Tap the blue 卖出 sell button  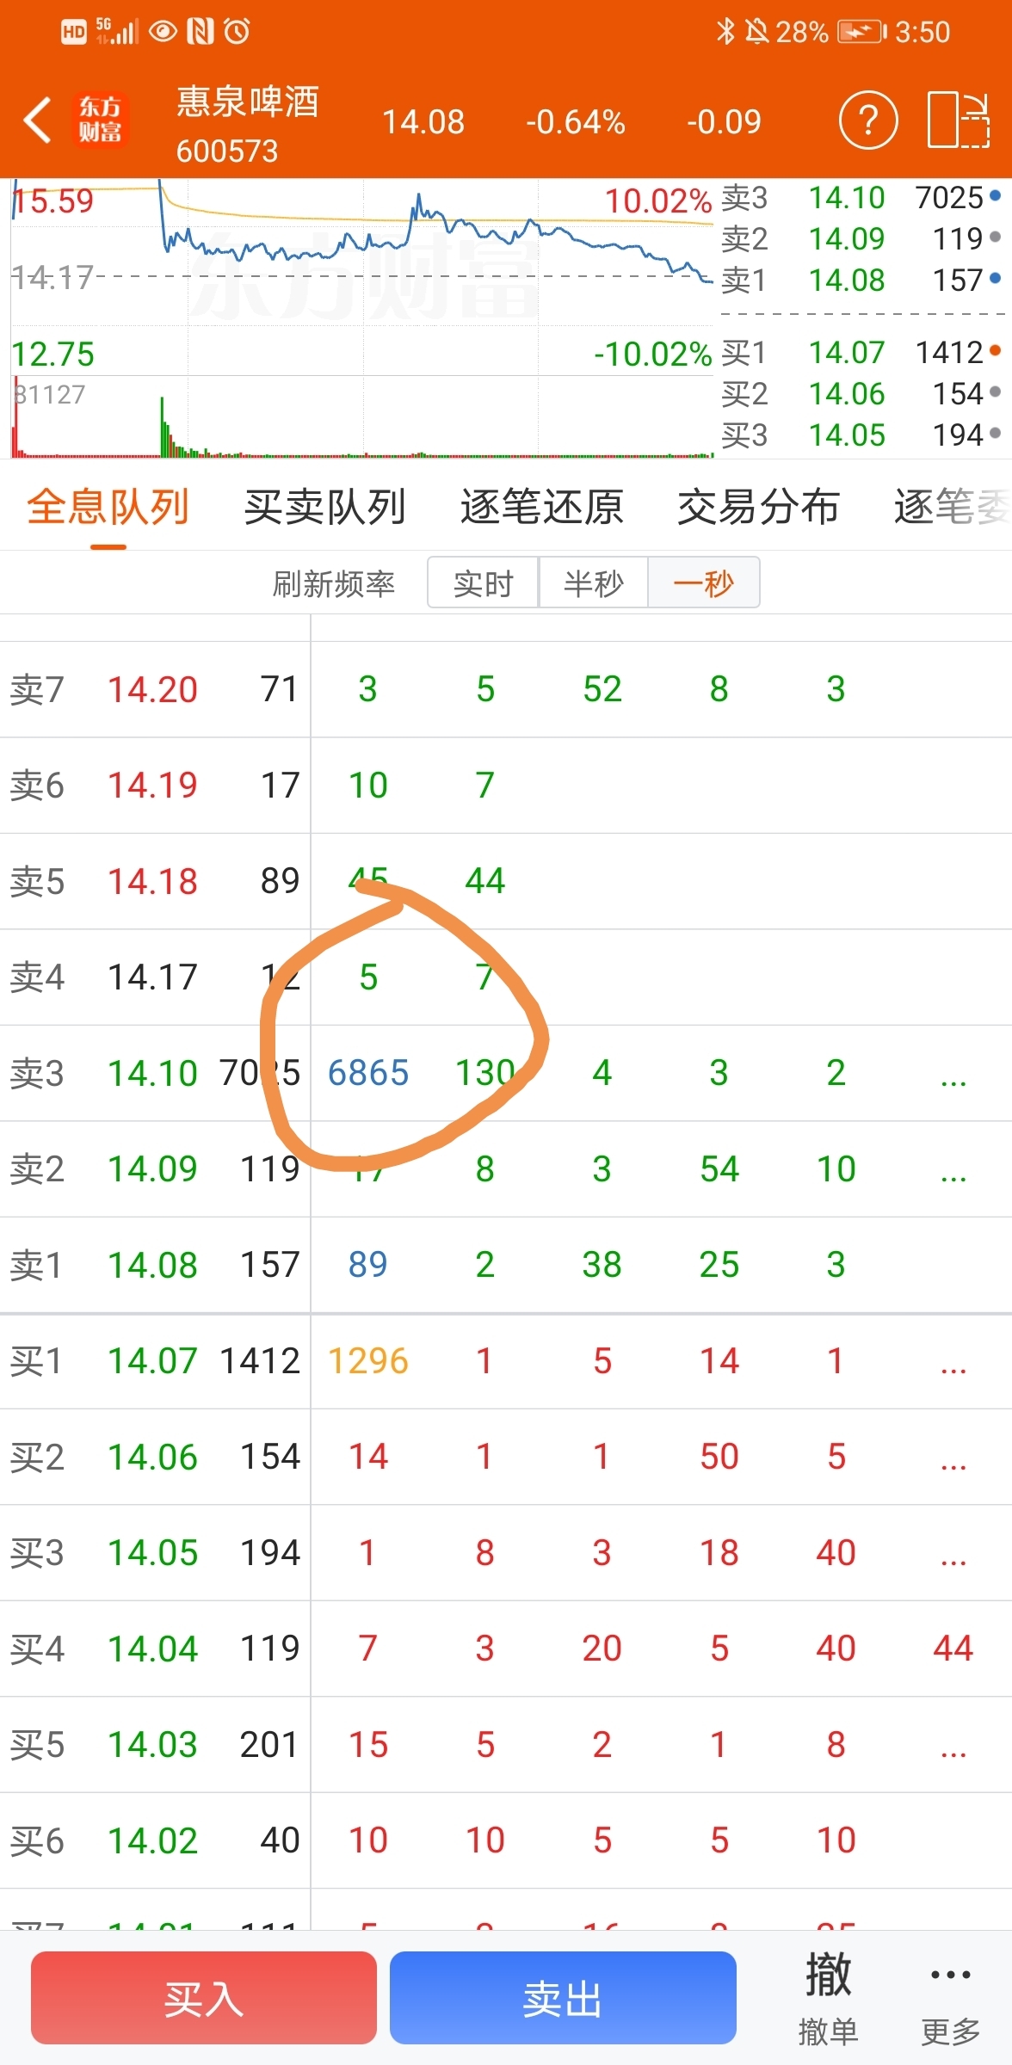coord(563,1998)
